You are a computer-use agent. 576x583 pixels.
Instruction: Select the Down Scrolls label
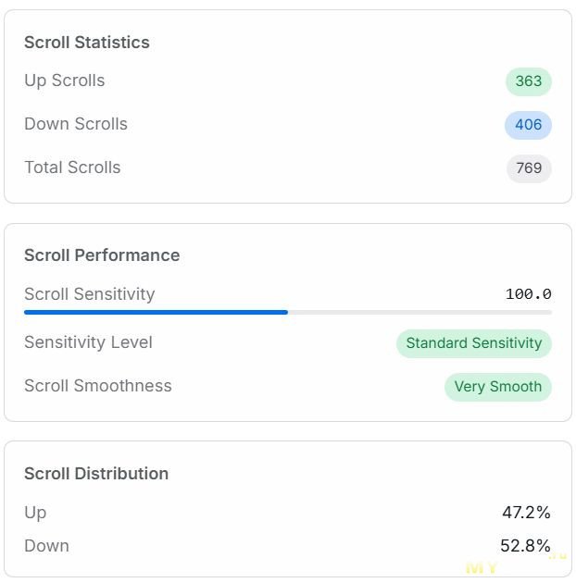(75, 124)
